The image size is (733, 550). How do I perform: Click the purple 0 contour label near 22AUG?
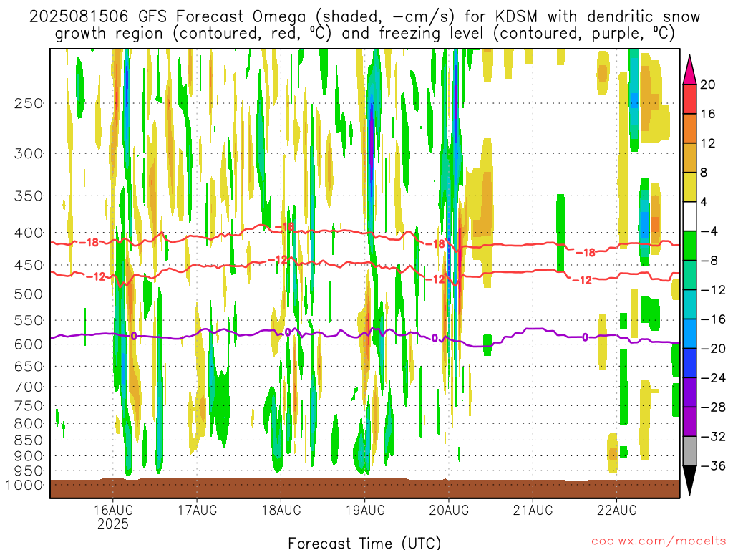click(x=585, y=337)
